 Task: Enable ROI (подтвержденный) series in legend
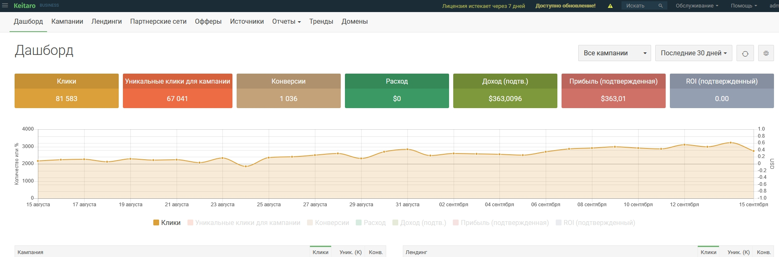click(x=596, y=223)
